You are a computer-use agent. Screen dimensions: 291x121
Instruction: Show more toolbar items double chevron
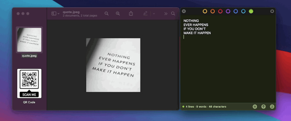tap(166, 14)
